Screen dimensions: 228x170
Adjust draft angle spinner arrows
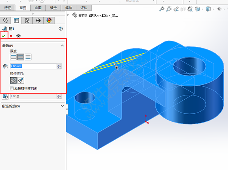[59, 96]
